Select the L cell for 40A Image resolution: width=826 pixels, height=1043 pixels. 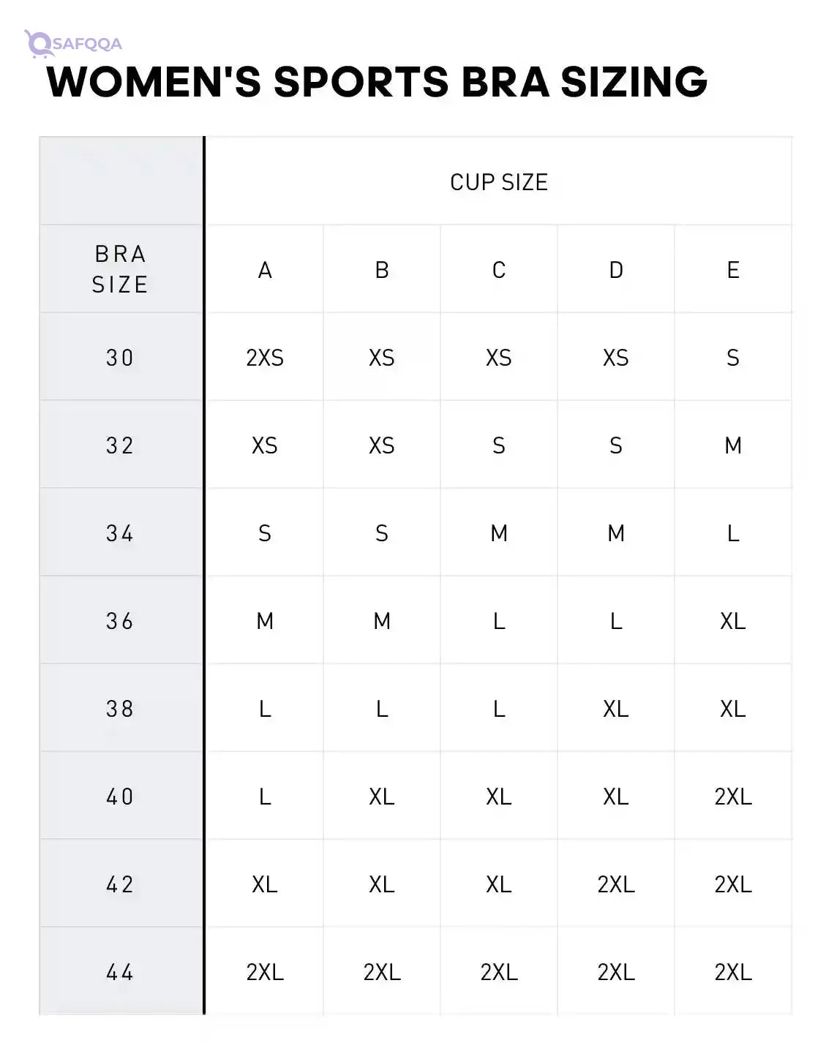pyautogui.click(x=265, y=796)
